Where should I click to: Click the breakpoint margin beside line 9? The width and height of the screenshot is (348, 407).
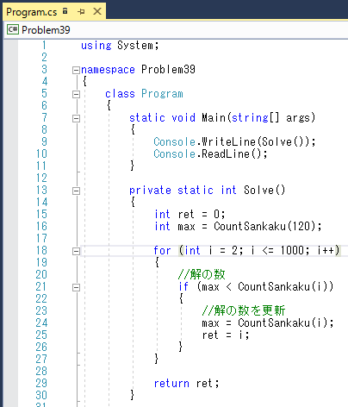pyautogui.click(x=11, y=141)
